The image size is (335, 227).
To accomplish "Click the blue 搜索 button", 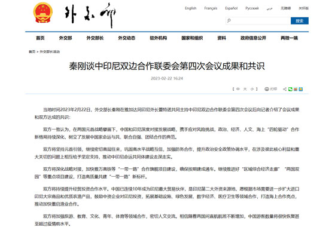I will tap(300, 21).
